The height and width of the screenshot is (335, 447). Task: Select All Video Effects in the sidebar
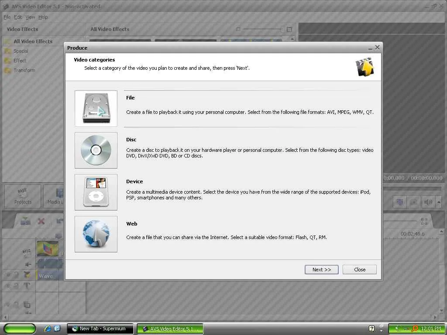33,41
